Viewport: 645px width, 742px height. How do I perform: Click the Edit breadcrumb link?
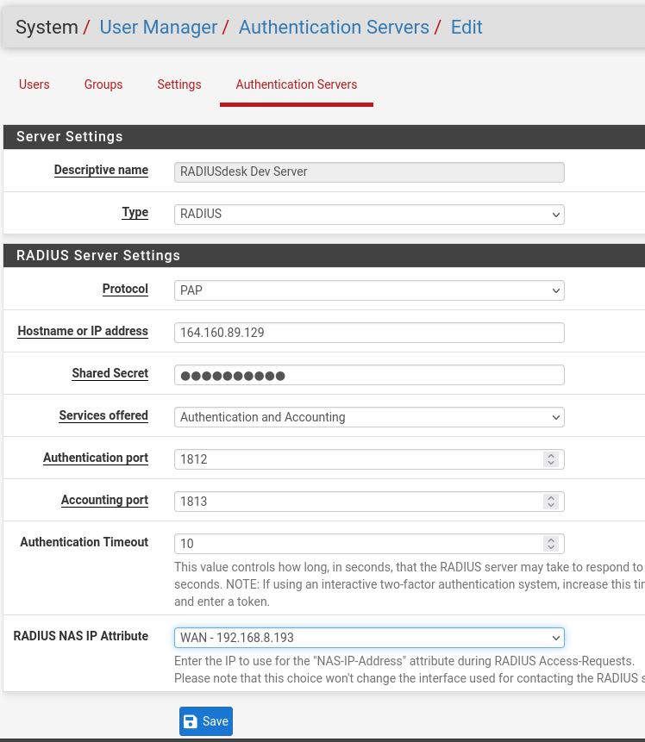467,27
